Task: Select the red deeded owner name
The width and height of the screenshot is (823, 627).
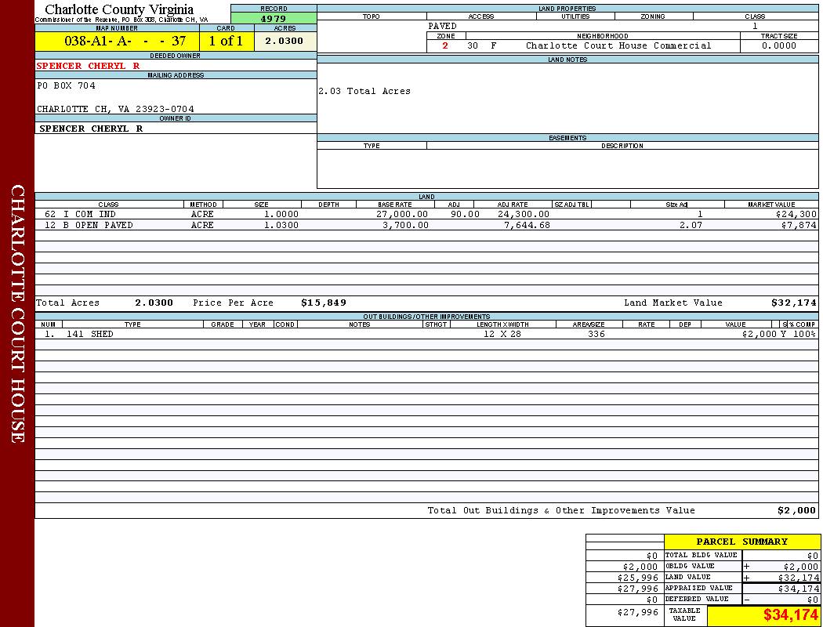Action: (x=88, y=66)
